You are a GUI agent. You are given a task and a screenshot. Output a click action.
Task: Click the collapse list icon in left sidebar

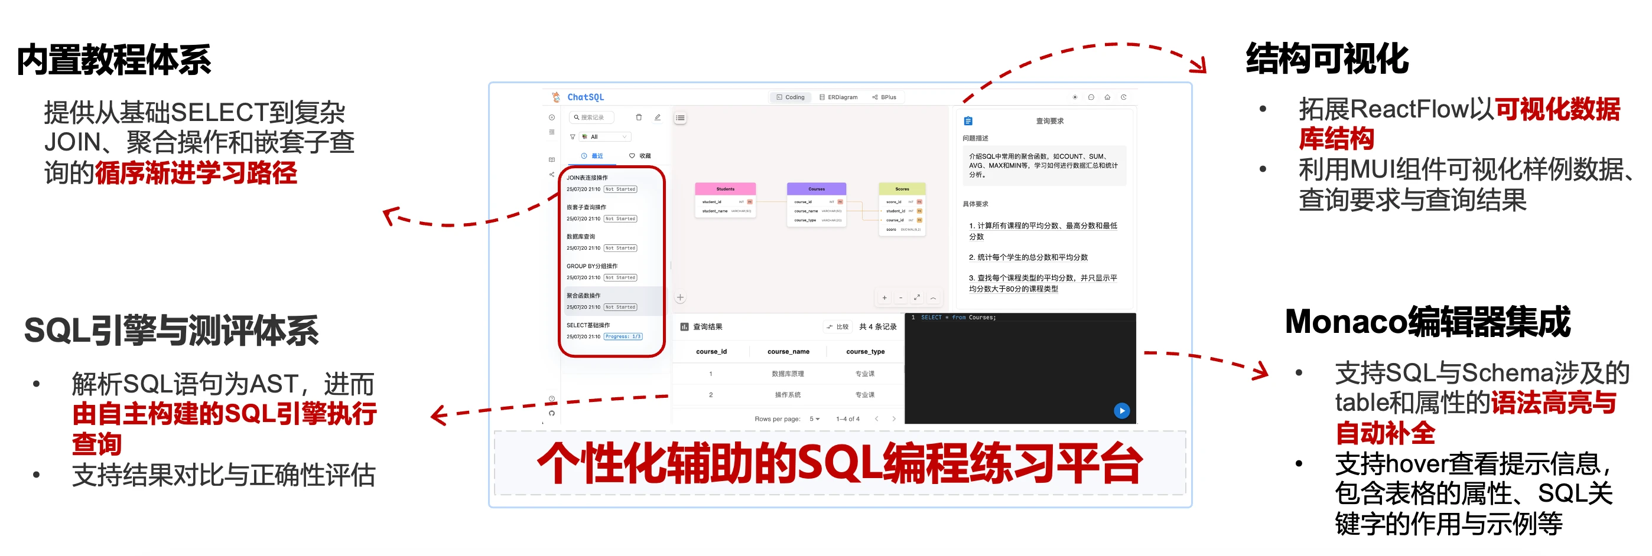pyautogui.click(x=551, y=132)
